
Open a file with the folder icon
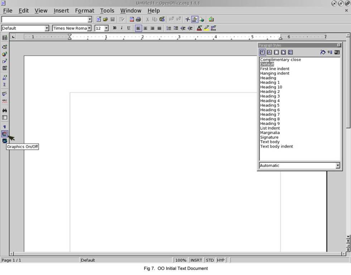105,19
